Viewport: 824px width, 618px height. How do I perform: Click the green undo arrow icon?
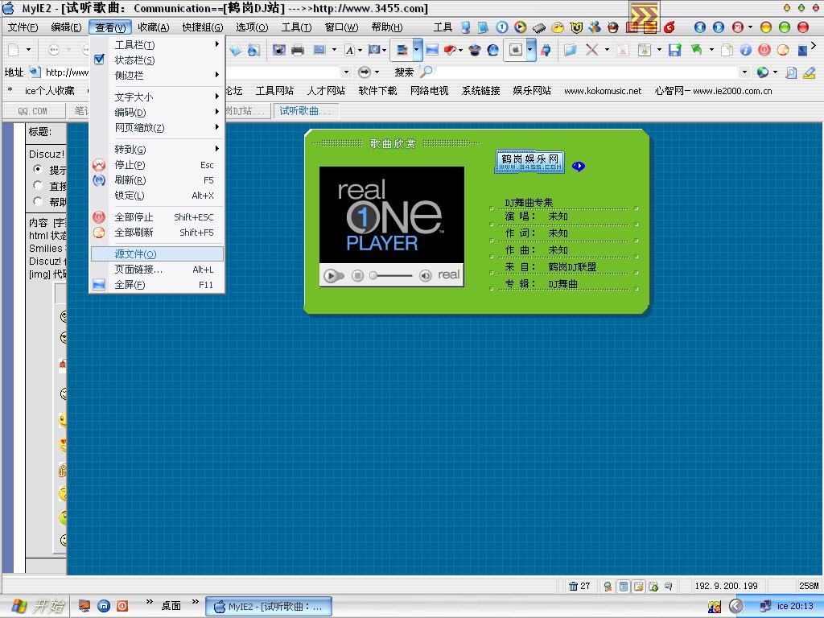pyautogui.click(x=697, y=50)
